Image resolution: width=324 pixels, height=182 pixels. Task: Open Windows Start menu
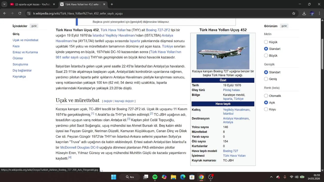pos(114,177)
